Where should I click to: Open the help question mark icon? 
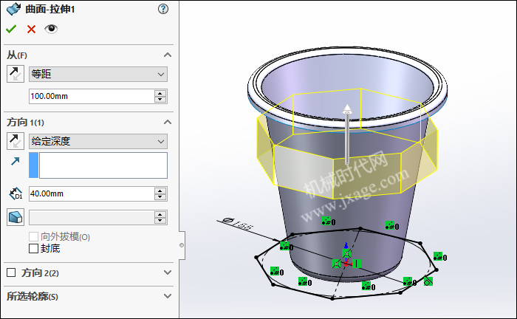tap(163, 9)
